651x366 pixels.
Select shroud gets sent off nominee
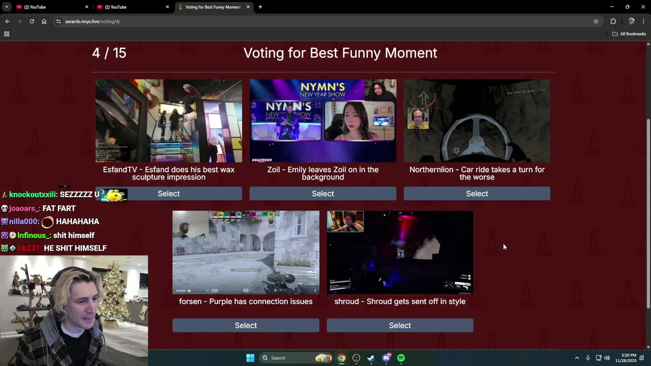coord(400,325)
